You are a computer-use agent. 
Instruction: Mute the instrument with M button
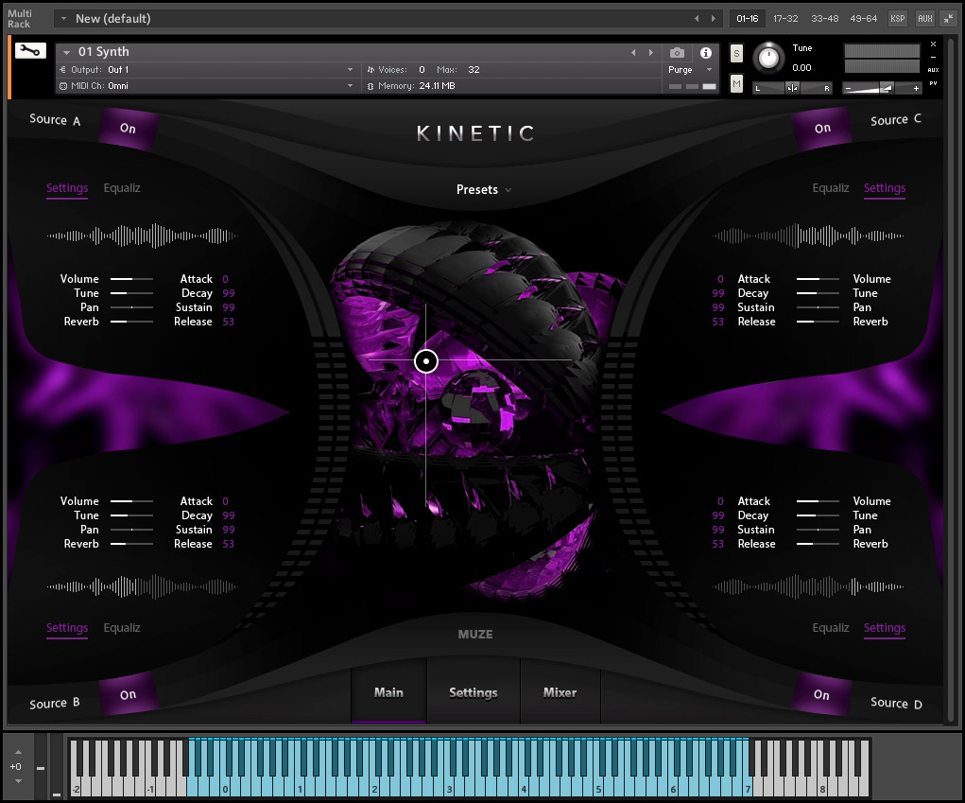737,84
